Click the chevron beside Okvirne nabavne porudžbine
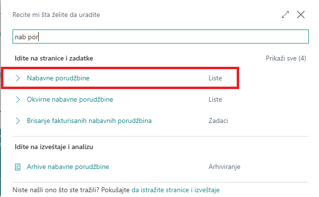Image resolution: width=319 pixels, height=197 pixels. coord(18,100)
